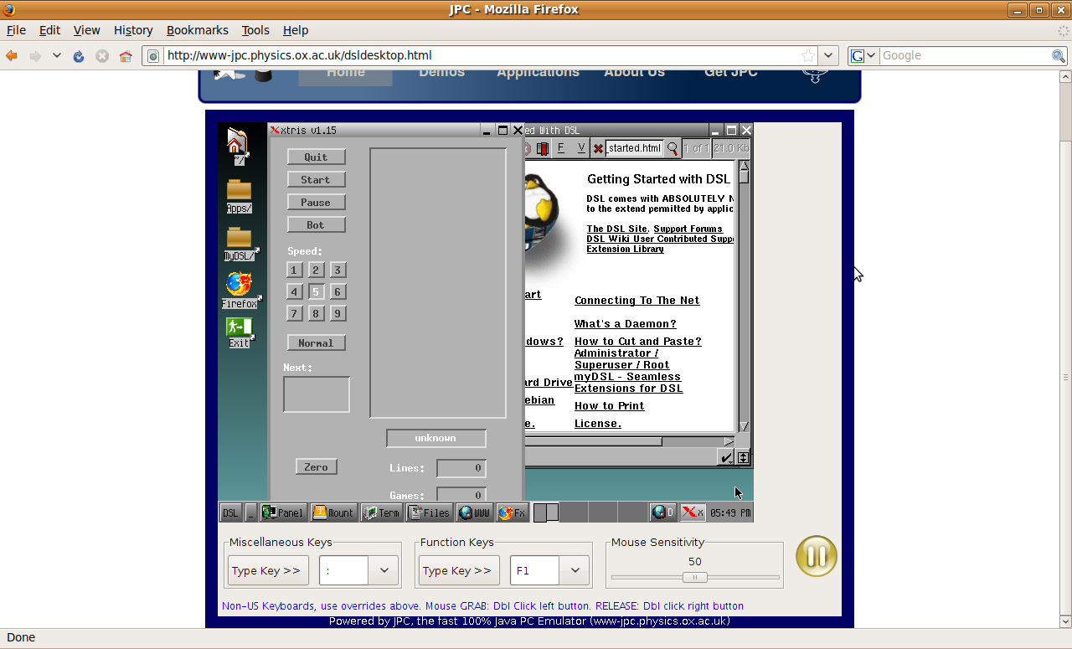Open the Tools menu

click(x=255, y=30)
